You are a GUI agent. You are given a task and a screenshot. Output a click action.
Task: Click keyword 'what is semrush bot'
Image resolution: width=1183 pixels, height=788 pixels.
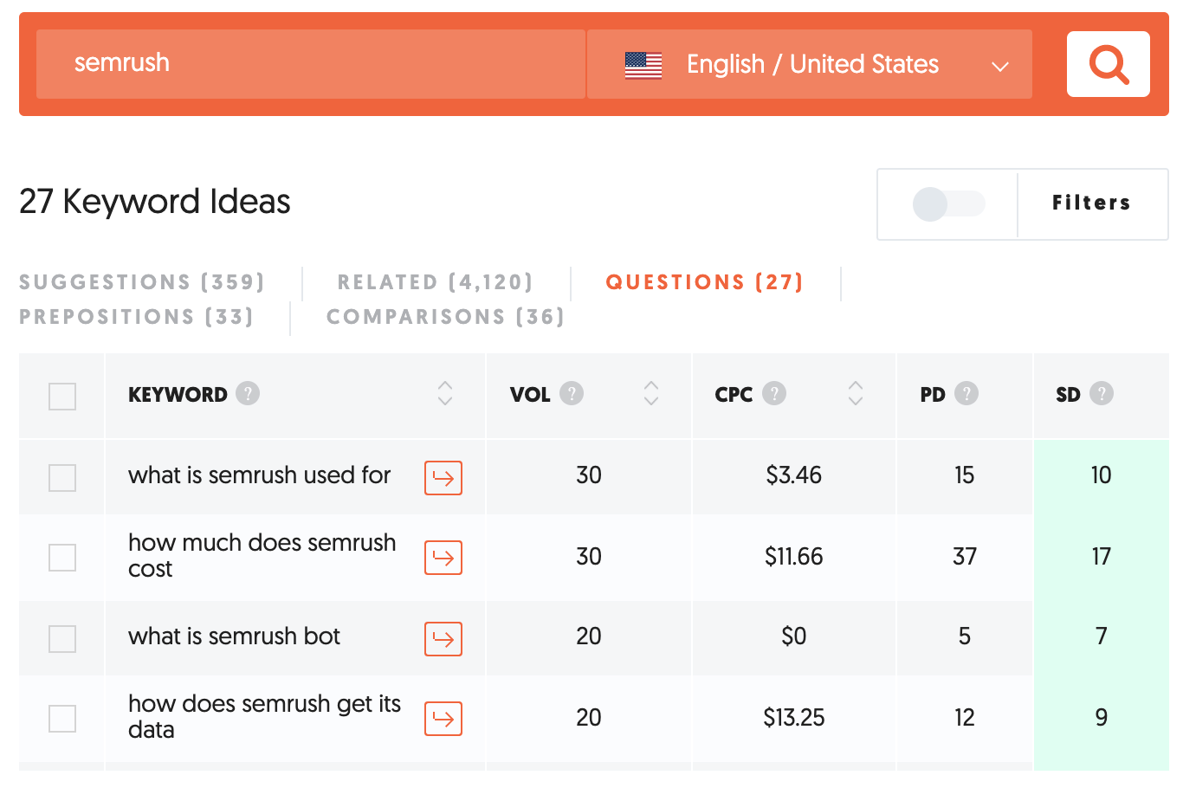[235, 636]
